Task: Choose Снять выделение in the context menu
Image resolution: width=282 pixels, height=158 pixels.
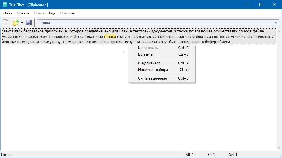Action: (162, 78)
